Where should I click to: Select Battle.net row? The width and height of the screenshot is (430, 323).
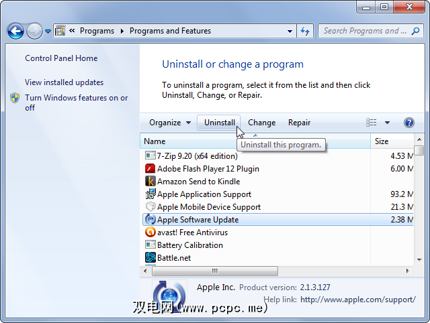click(277, 258)
